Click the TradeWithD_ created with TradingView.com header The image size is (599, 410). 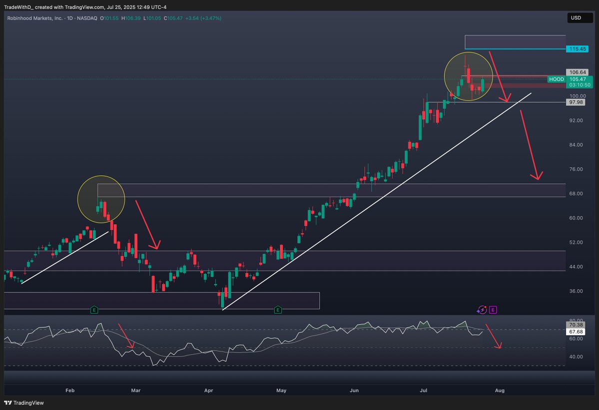click(85, 7)
